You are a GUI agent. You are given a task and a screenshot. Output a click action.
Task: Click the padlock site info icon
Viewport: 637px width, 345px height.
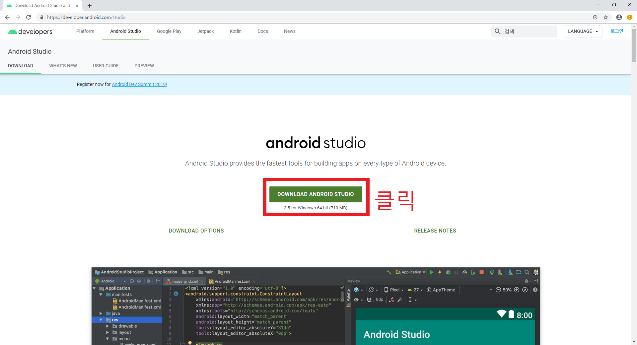(41, 17)
